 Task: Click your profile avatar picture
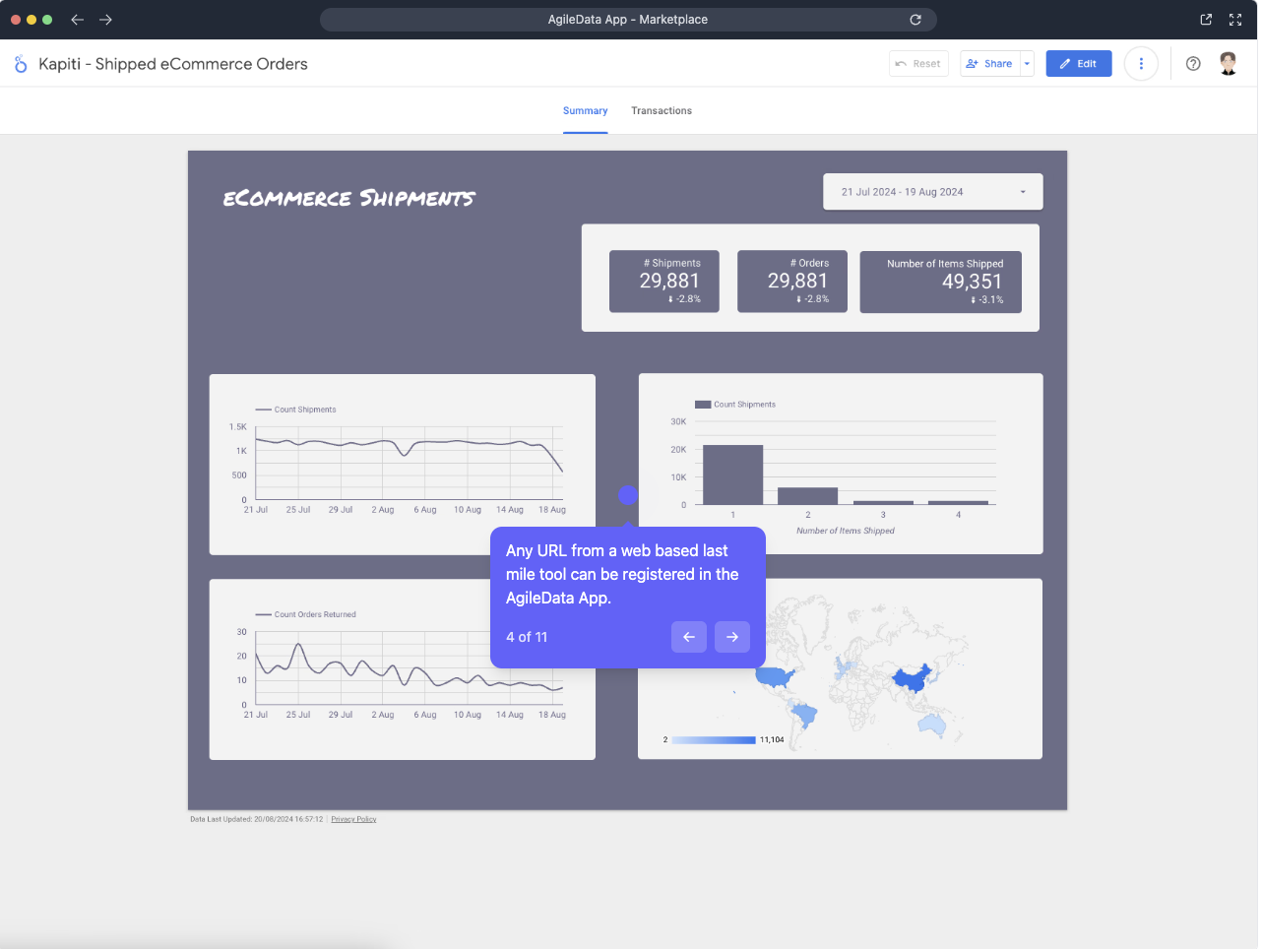[1229, 63]
